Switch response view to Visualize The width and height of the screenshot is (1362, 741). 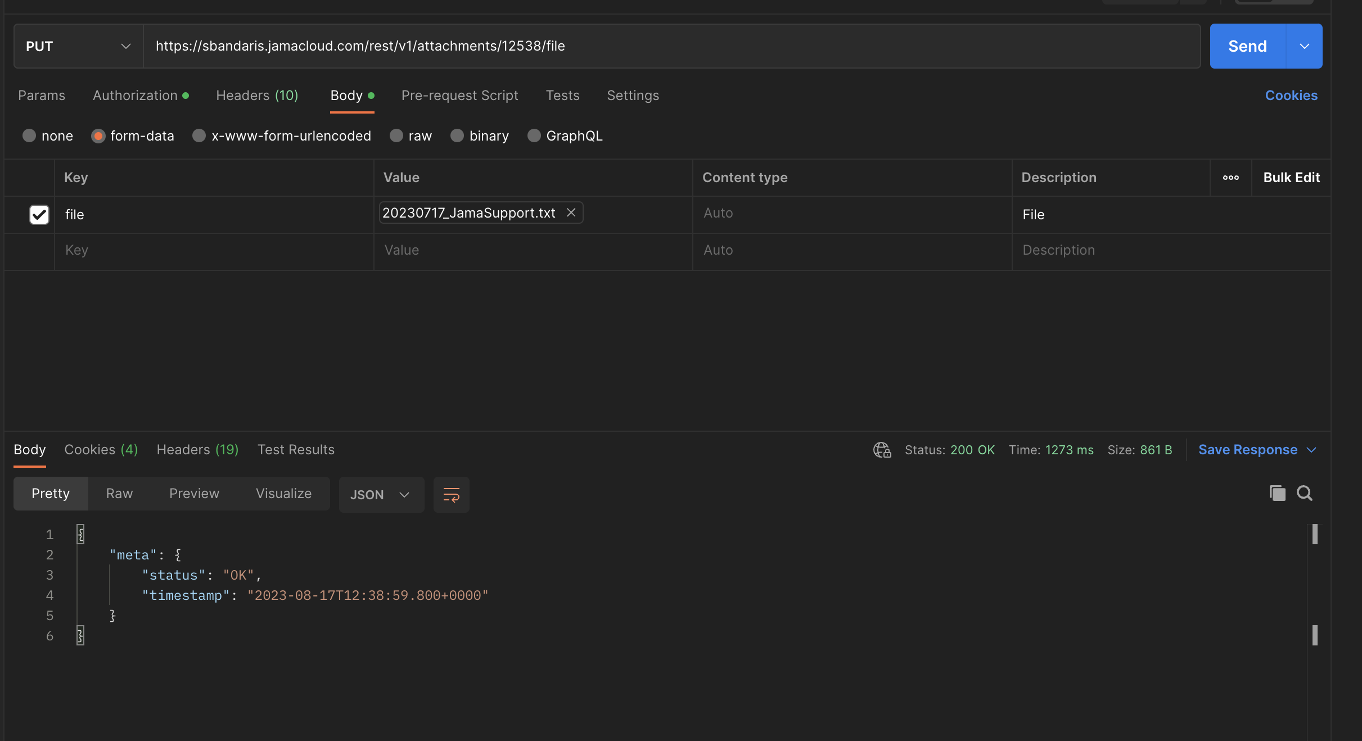(x=283, y=494)
